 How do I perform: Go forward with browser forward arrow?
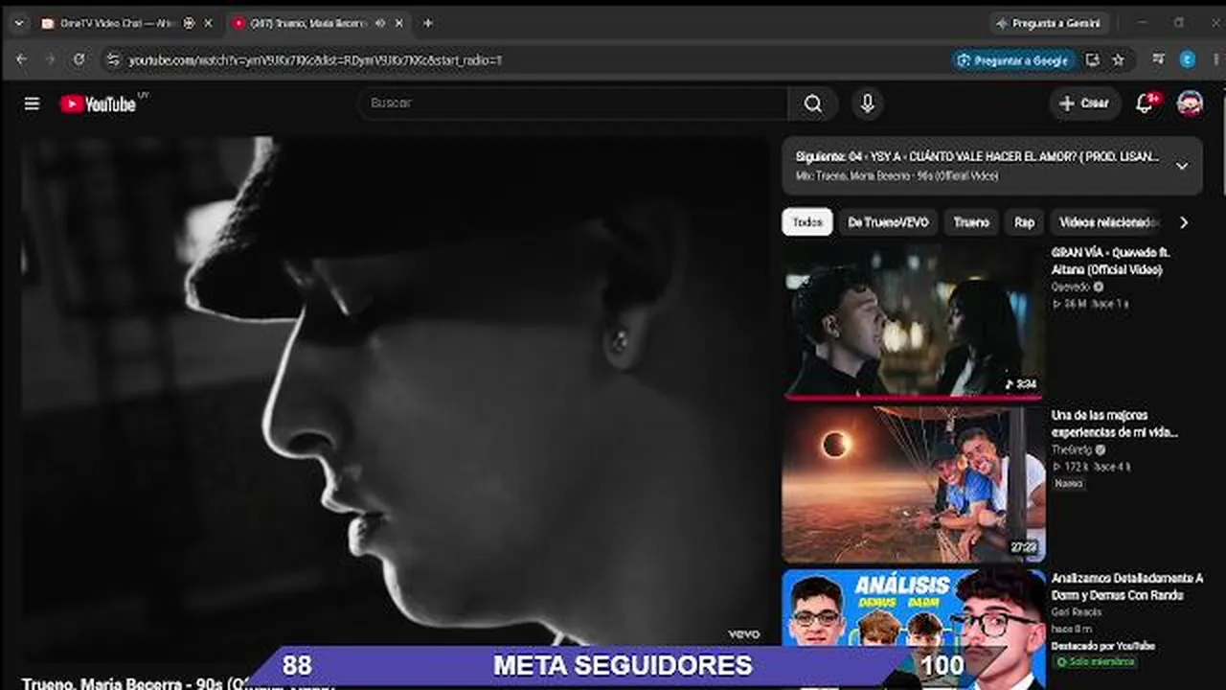(x=50, y=59)
